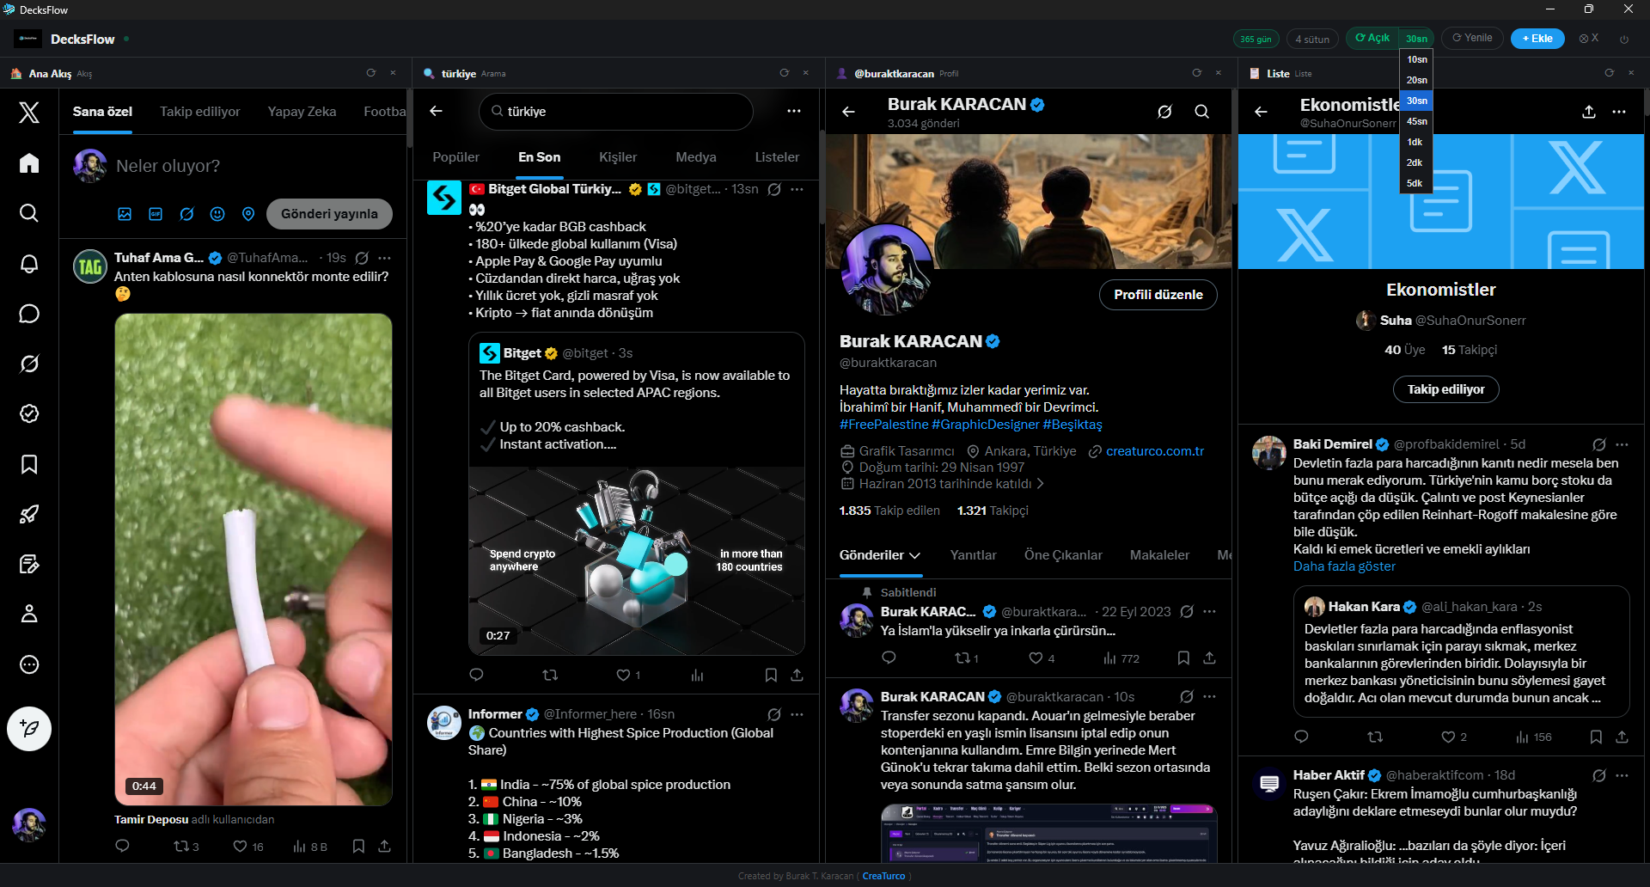Image resolution: width=1650 pixels, height=887 pixels.
Task: Share the Ekonomistler list via upload icon
Action: 1589,112
